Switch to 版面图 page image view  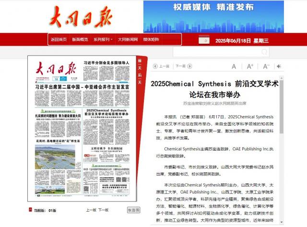pyautogui.click(x=133, y=210)
